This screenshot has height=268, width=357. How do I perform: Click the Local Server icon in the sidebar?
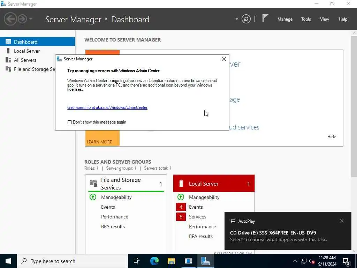[x=8, y=51]
